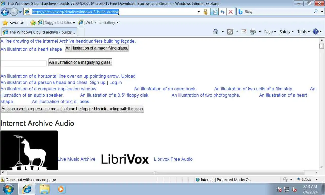Click the toggle menu icon button

pos(72,109)
